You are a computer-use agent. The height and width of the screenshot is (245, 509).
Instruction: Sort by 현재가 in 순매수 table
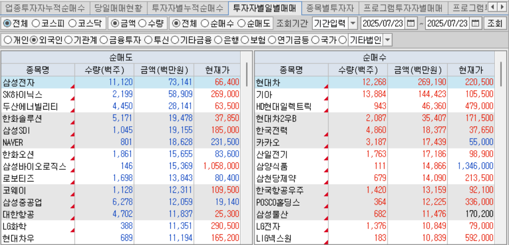(x=471, y=70)
